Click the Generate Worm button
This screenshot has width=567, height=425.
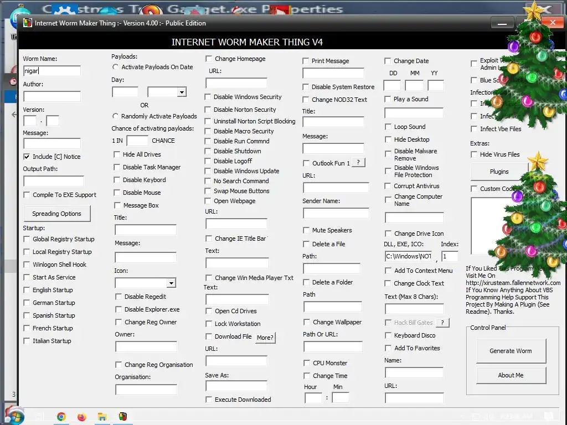(x=511, y=351)
